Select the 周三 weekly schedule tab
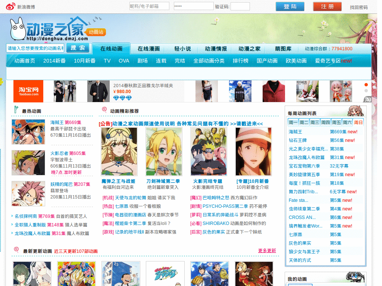 click(315, 122)
